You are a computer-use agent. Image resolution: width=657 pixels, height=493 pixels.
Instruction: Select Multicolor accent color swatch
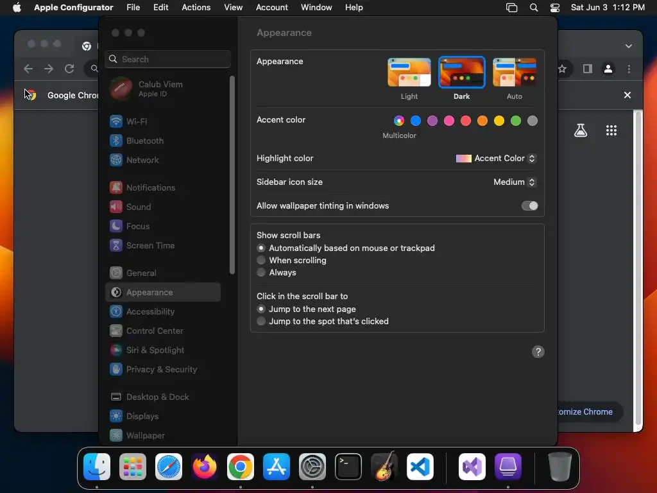399,121
